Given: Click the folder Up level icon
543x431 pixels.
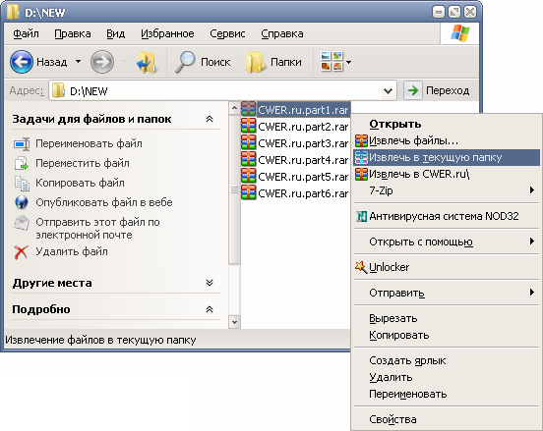Looking at the screenshot, I should [x=147, y=62].
